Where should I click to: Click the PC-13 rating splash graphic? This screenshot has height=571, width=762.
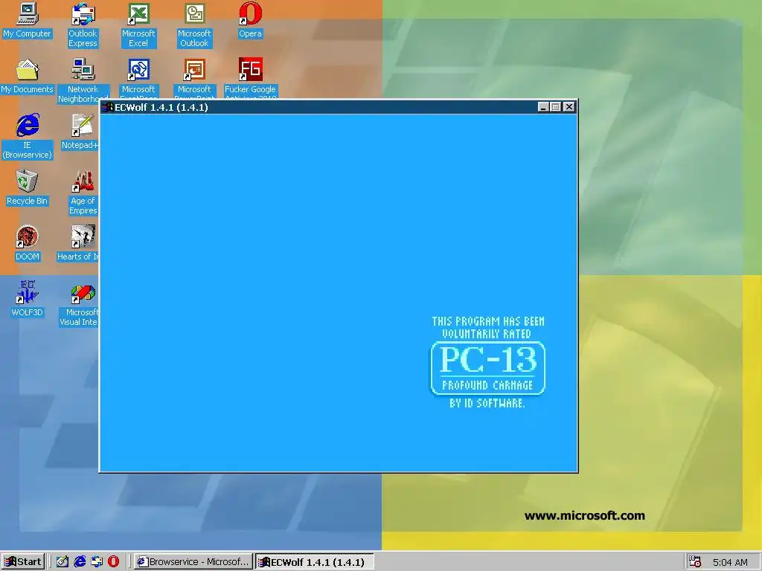(488, 362)
